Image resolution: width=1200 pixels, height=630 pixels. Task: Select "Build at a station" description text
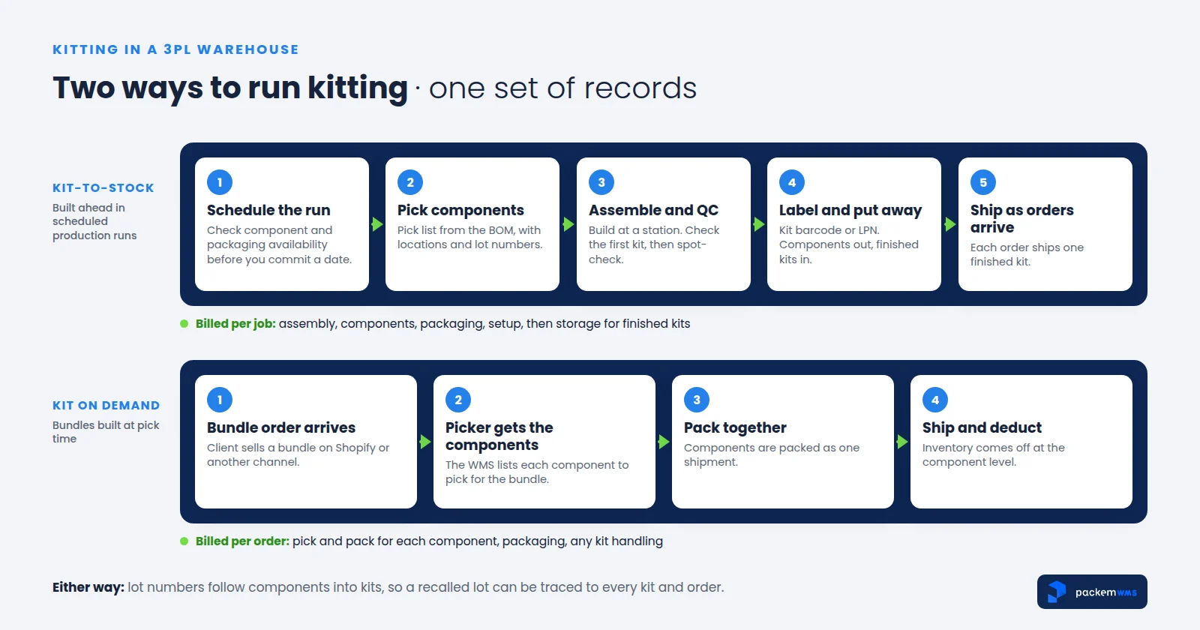tap(654, 244)
